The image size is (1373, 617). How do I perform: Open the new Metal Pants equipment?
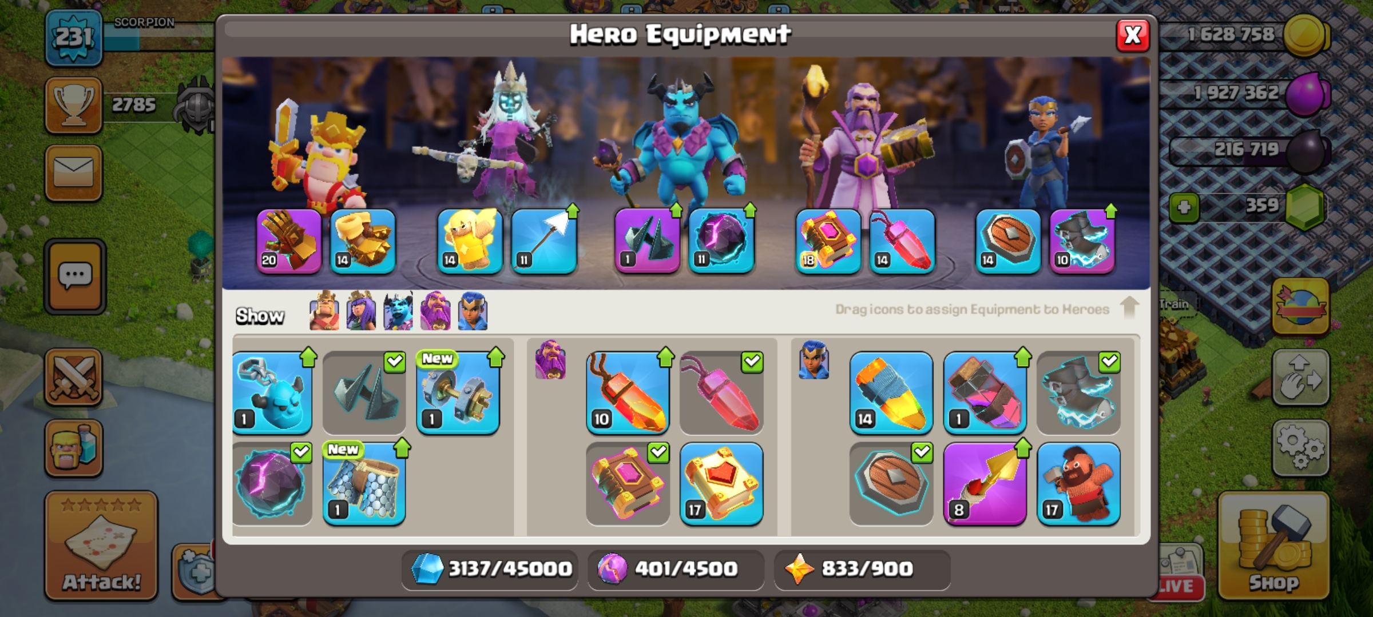pyautogui.click(x=364, y=484)
